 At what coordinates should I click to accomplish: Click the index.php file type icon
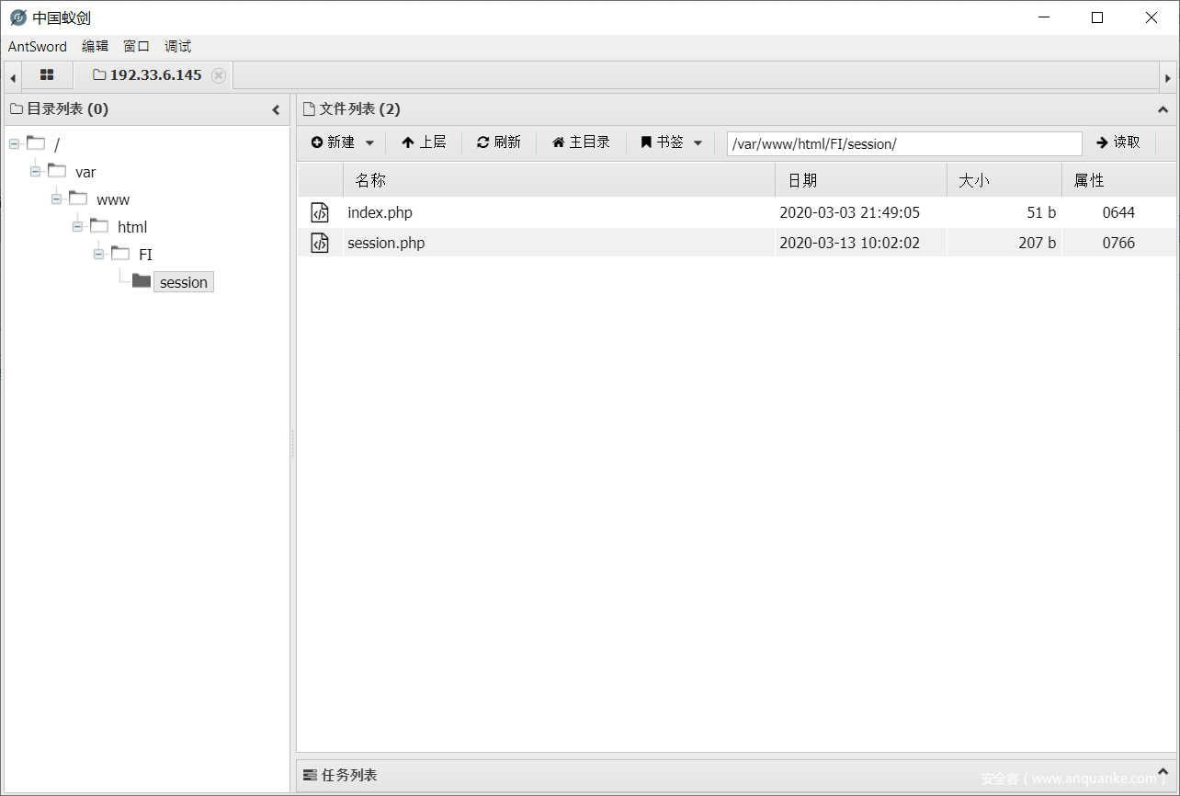(321, 212)
